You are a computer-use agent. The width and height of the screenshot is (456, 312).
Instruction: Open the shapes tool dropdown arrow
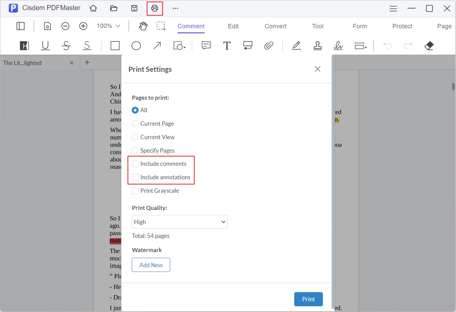pos(184,48)
